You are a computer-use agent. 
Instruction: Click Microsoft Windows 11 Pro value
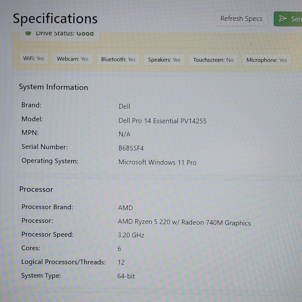point(157,162)
